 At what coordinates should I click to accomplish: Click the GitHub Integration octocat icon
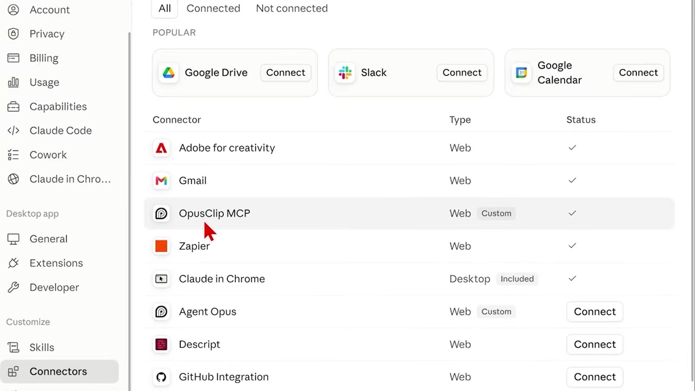tap(161, 377)
